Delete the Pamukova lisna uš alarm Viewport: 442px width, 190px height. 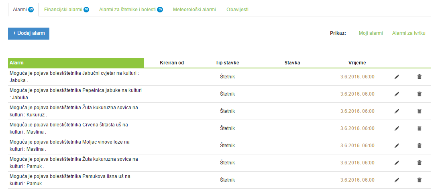[420, 180]
